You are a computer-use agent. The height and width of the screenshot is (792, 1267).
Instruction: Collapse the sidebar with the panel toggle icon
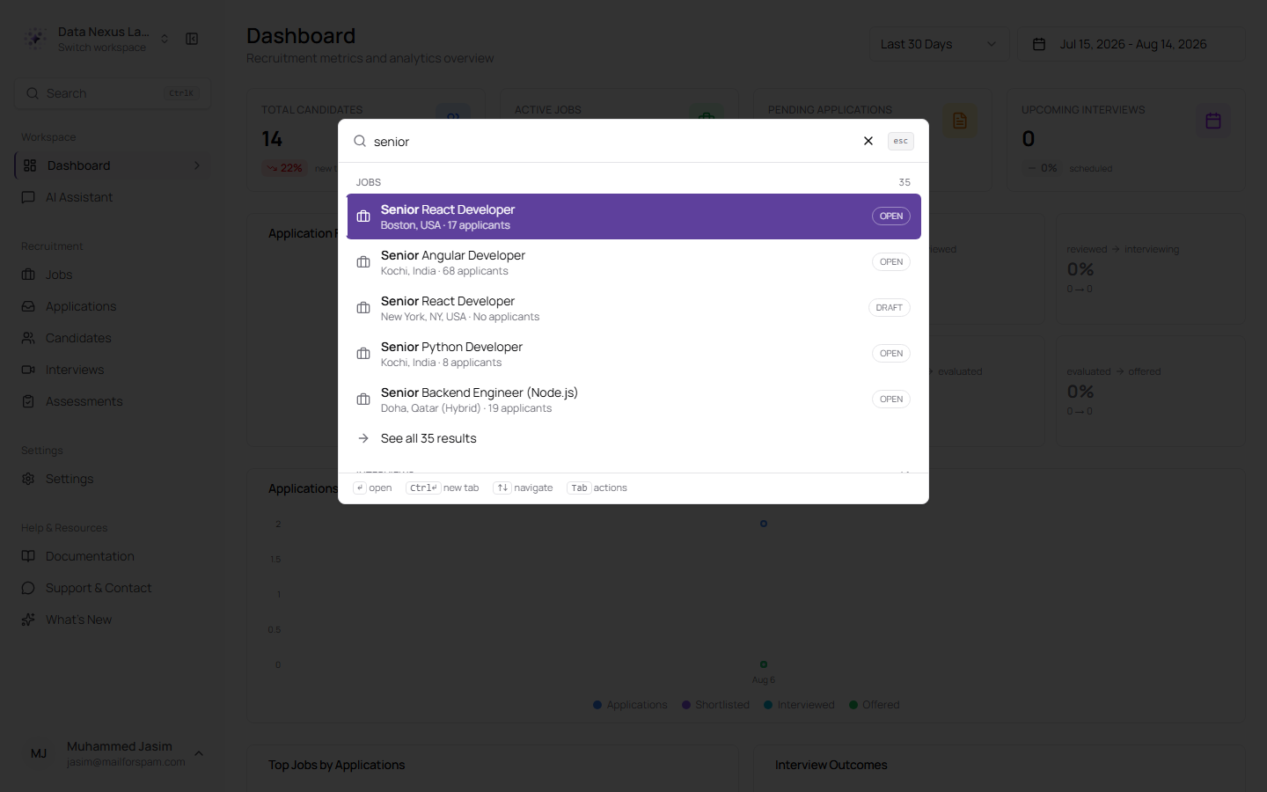point(192,39)
